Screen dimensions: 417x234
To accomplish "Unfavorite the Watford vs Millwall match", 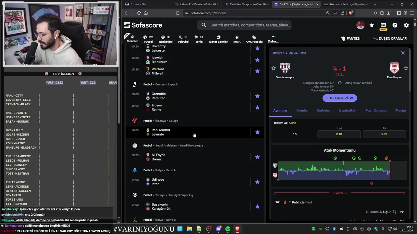I will click(257, 71).
